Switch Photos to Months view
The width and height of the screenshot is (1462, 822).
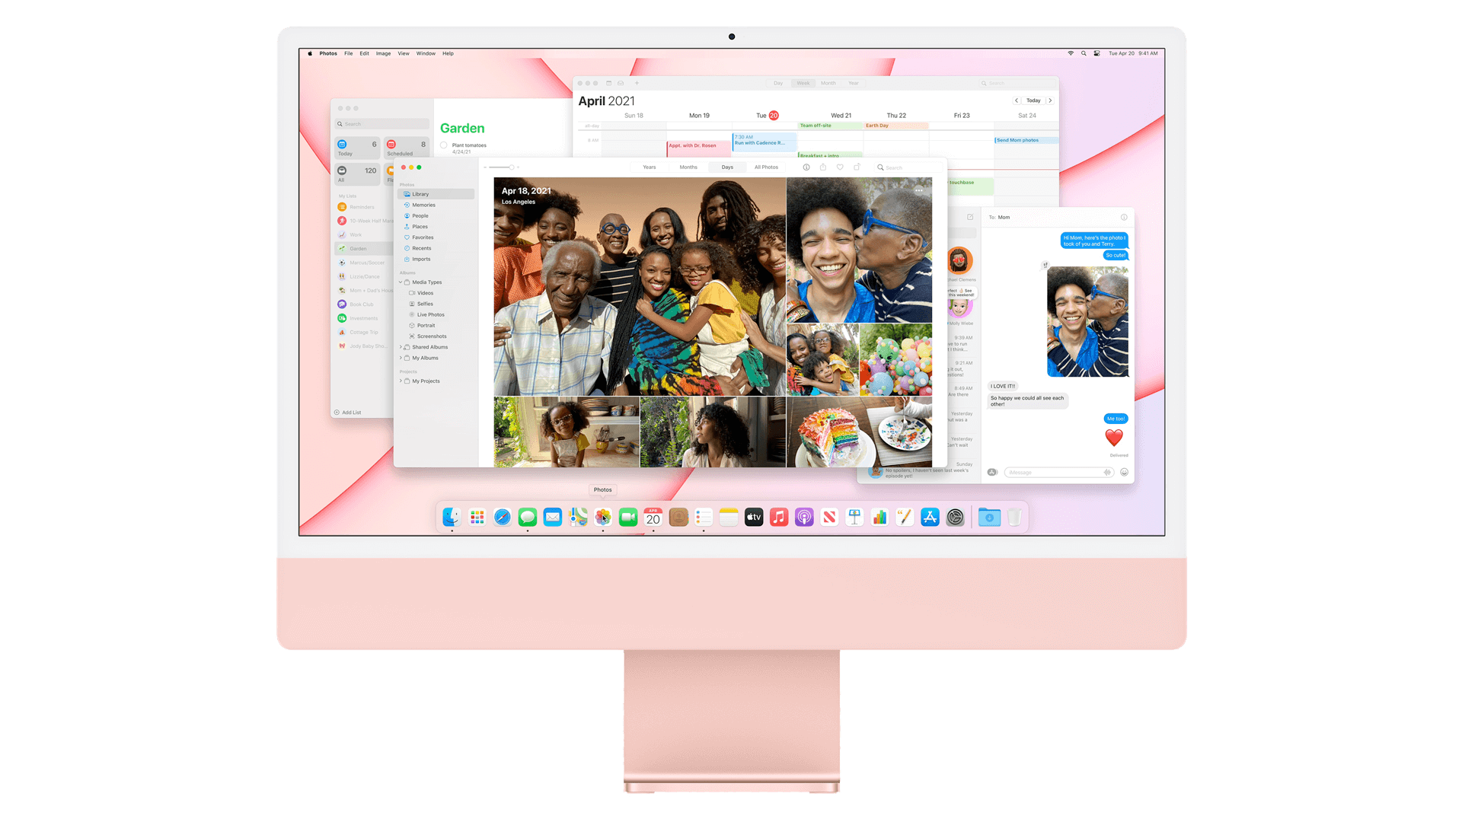(688, 167)
